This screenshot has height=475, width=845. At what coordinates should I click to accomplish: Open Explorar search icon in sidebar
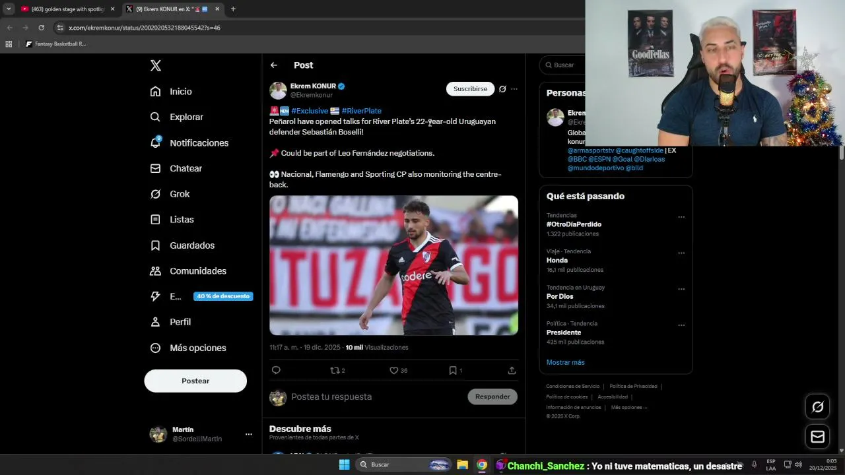point(155,117)
